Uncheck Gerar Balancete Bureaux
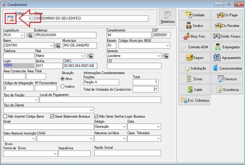This screenshot has height=165, width=245. 52,117
